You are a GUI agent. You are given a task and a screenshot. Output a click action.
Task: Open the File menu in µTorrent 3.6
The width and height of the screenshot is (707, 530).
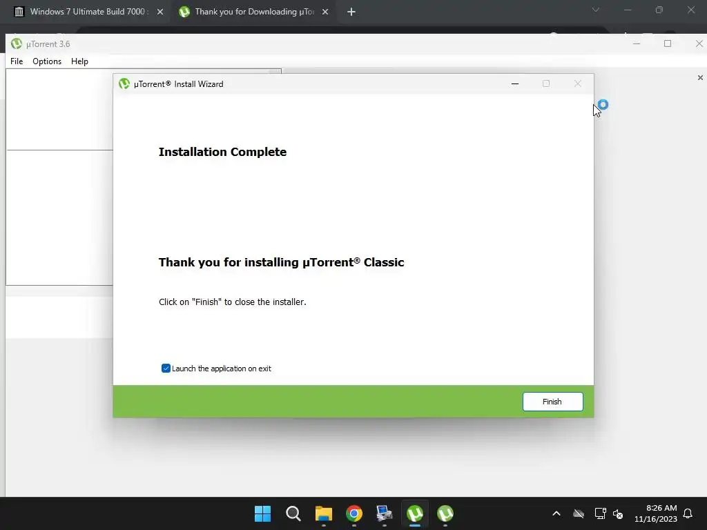(x=17, y=61)
